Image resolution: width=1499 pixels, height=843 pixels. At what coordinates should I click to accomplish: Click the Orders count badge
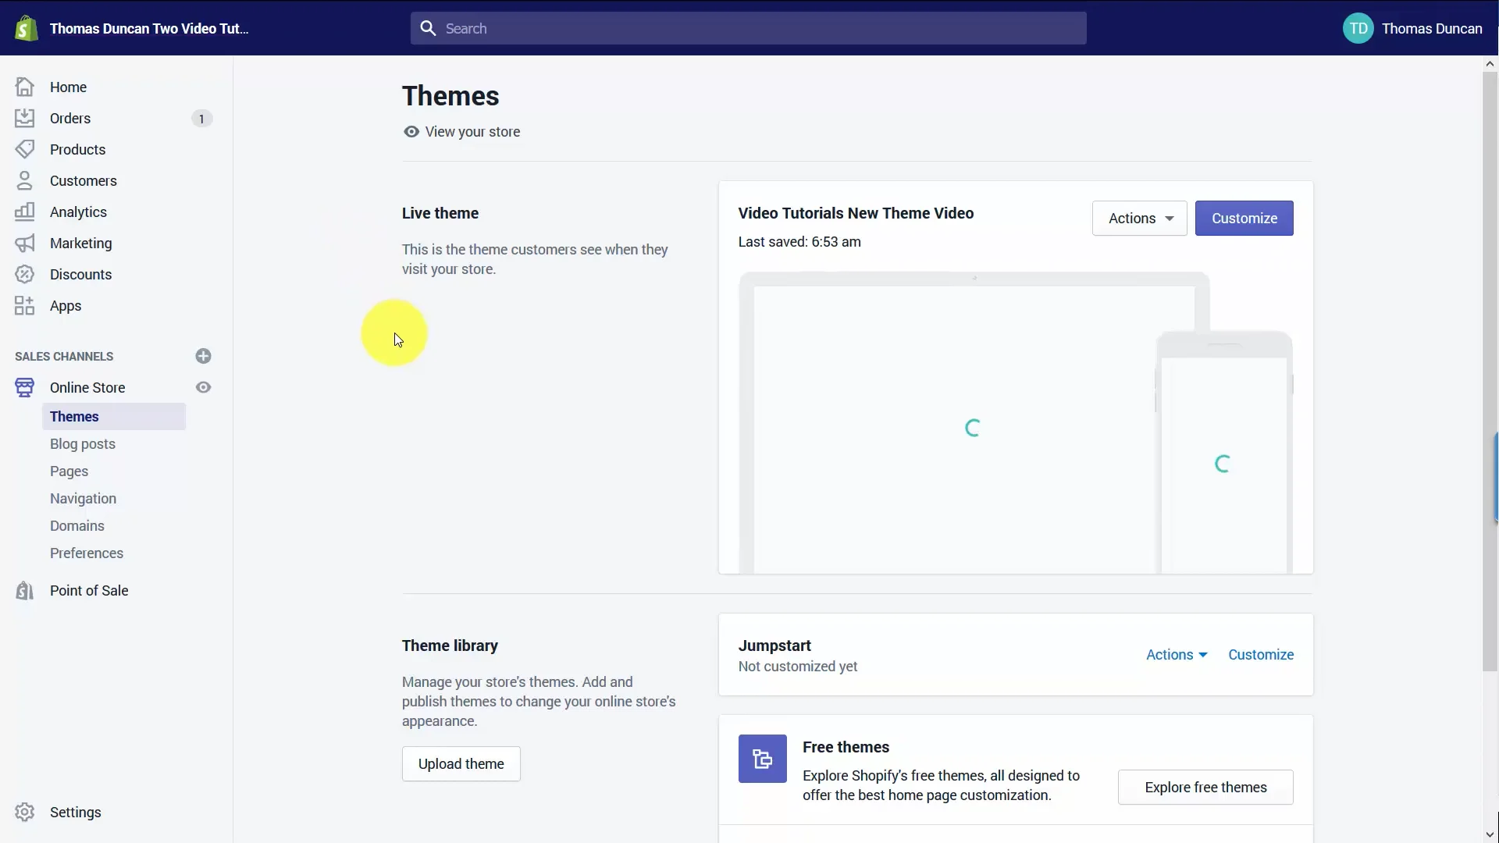[201, 119]
